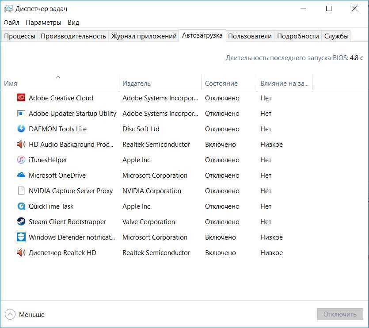The width and height of the screenshot is (369, 328).
Task: Click Отключено status for DAEMON Tools row
Action: (222, 129)
